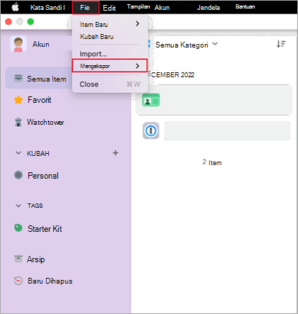Click the sort order icon
Screen dimensions: 298x314
281,44
